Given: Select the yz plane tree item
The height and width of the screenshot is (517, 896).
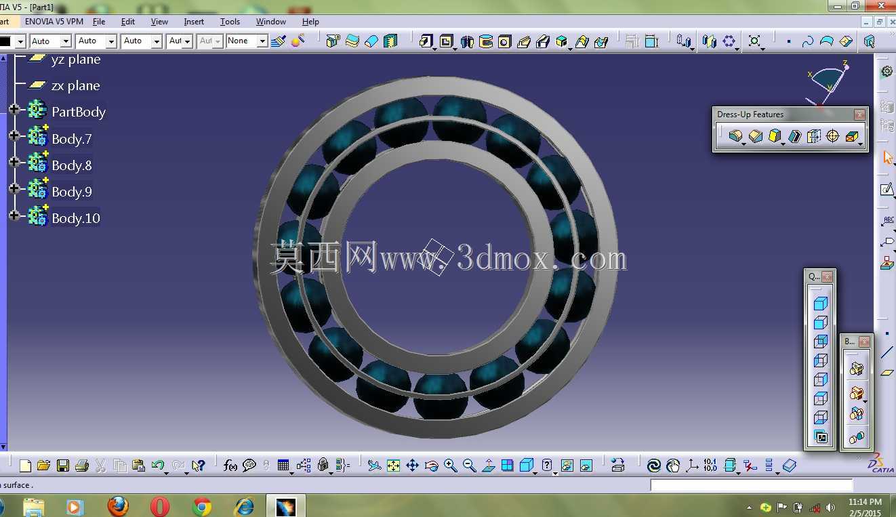Looking at the screenshot, I should [x=75, y=60].
